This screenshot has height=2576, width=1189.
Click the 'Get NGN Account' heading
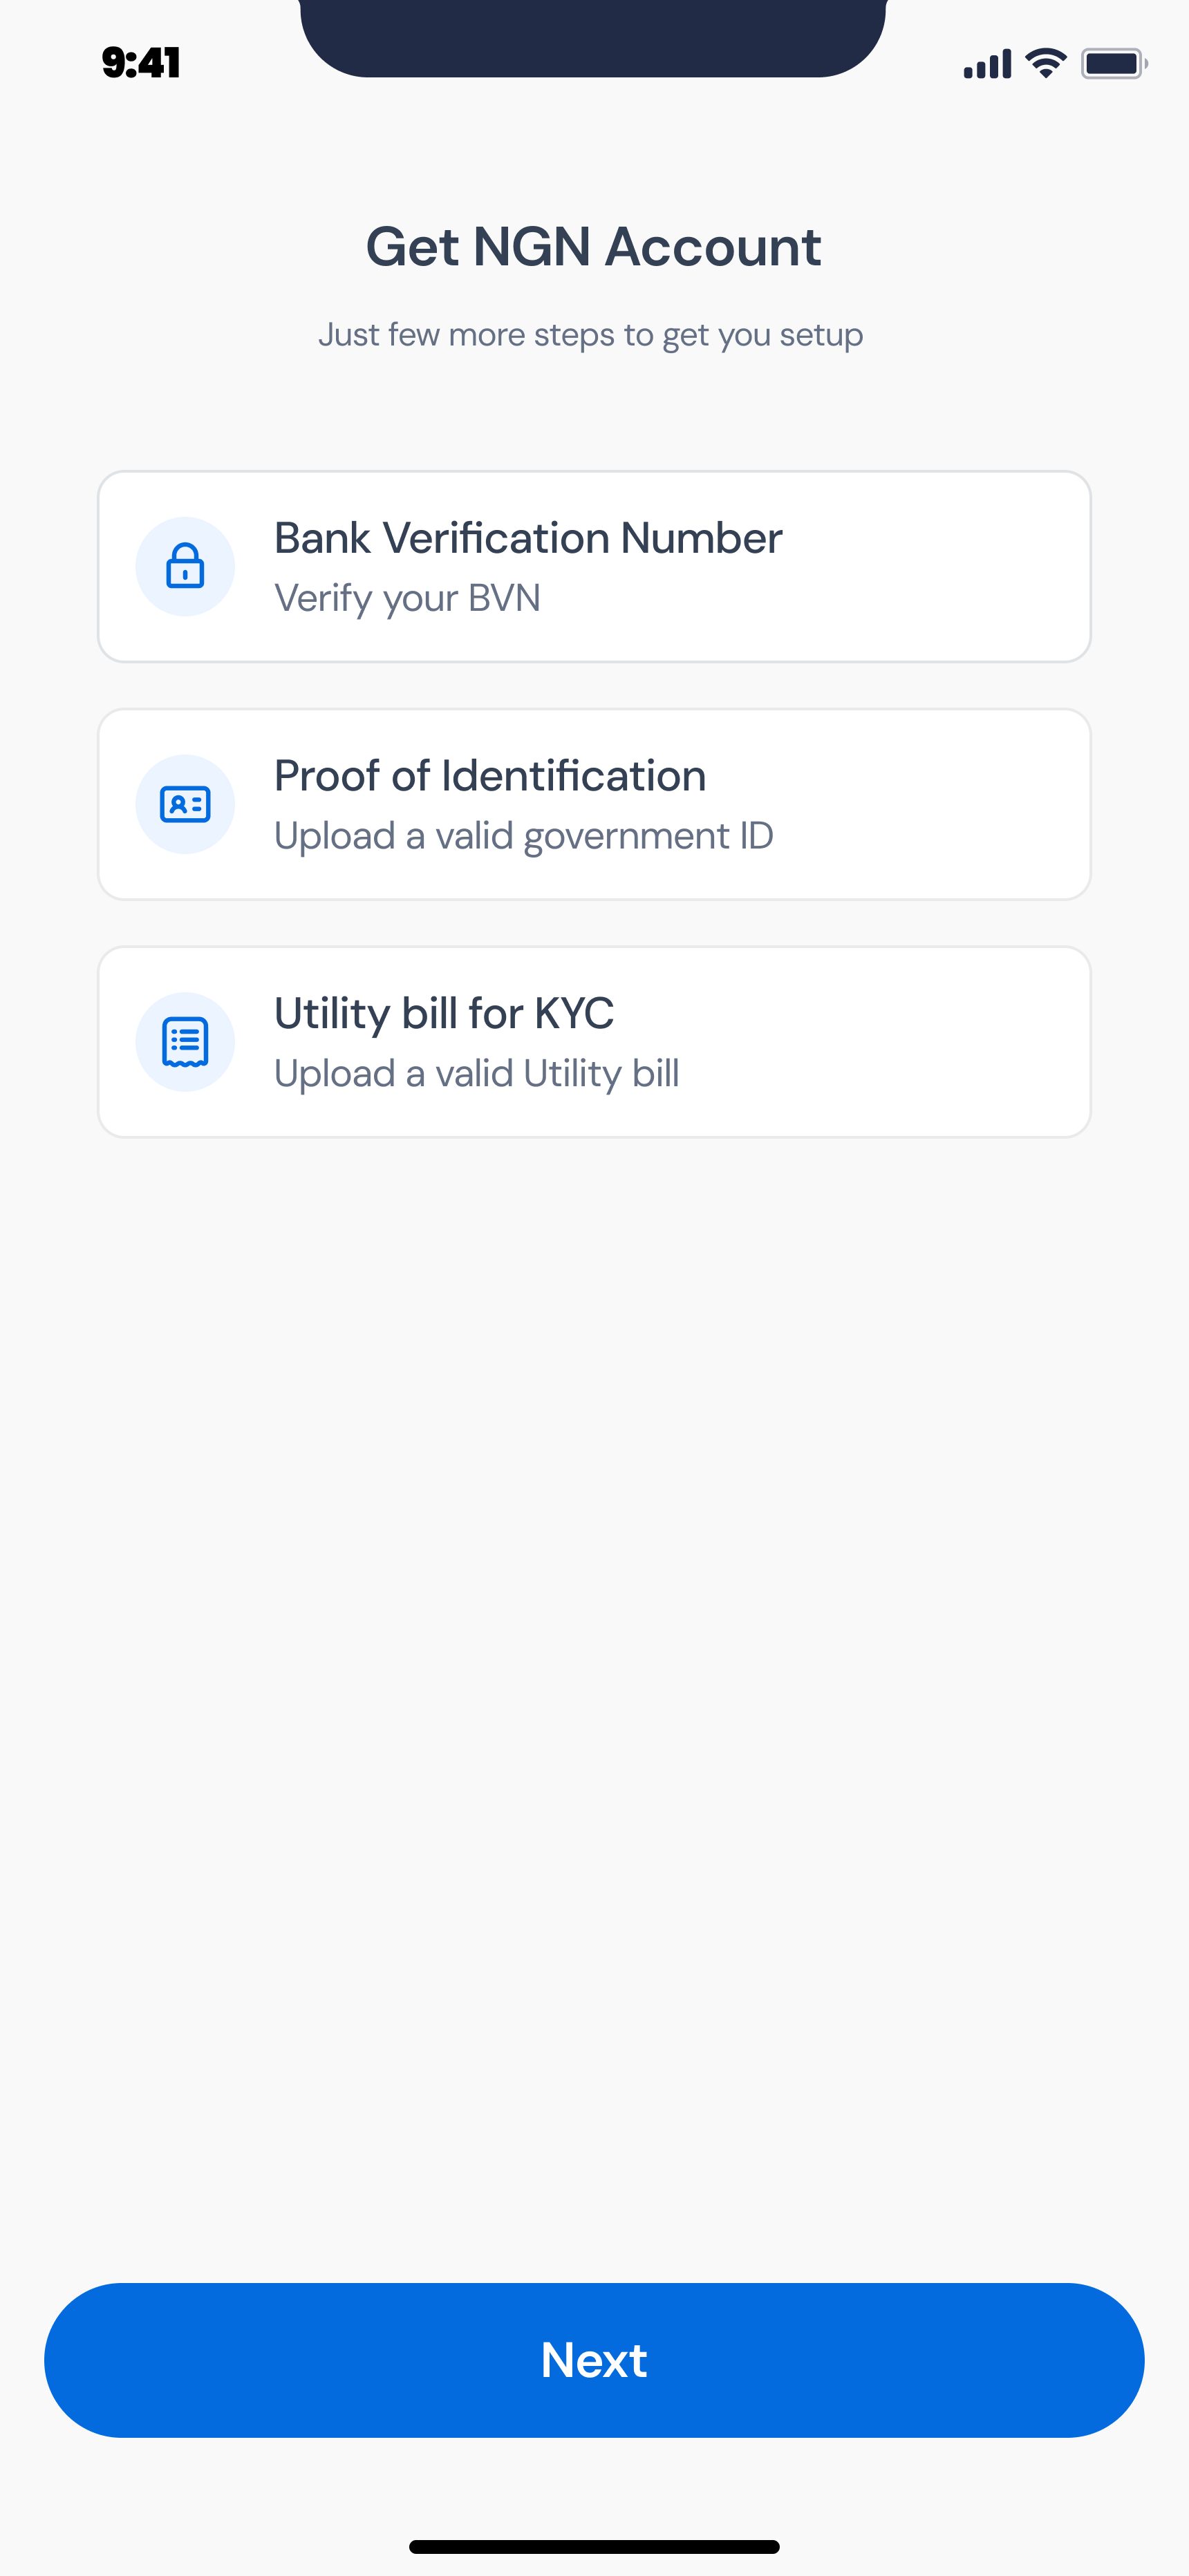coord(594,247)
